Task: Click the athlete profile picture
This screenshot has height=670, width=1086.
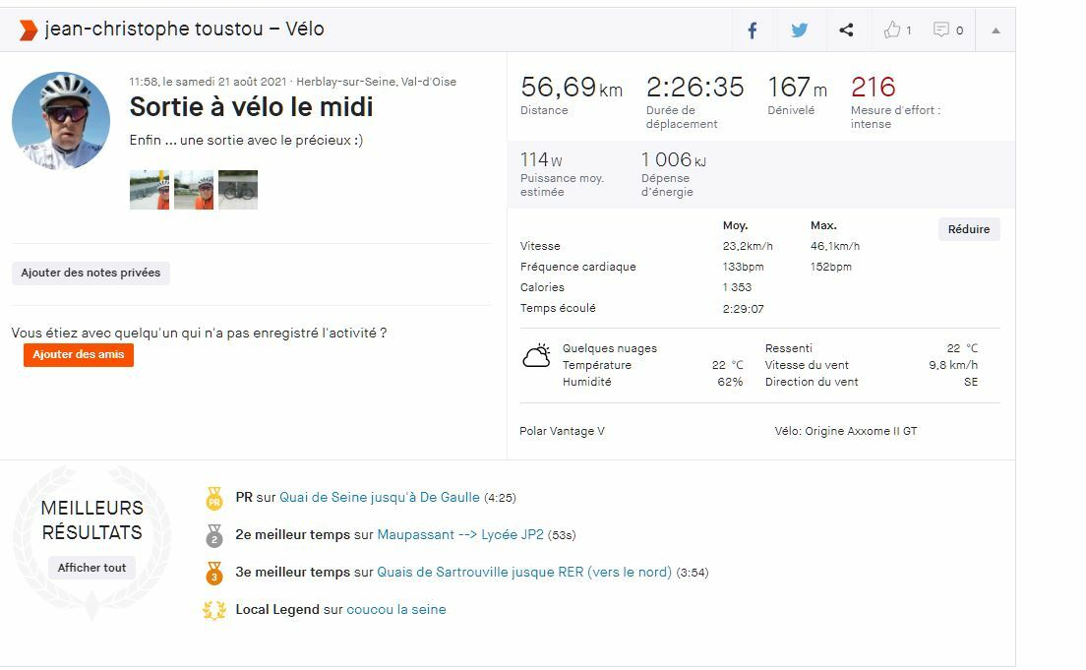Action: pos(61,121)
